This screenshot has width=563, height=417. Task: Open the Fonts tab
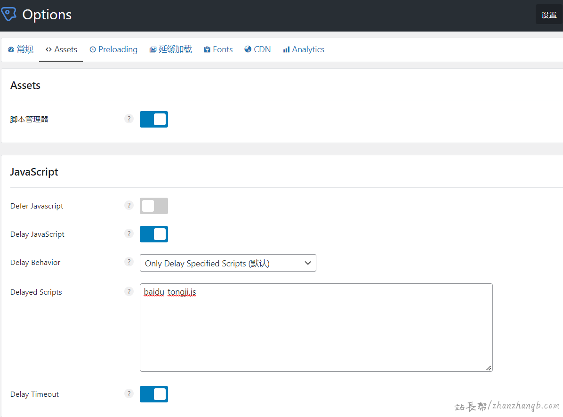[x=218, y=49]
